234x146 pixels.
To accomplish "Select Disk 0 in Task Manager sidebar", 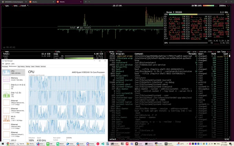I will (x=13, y=87).
